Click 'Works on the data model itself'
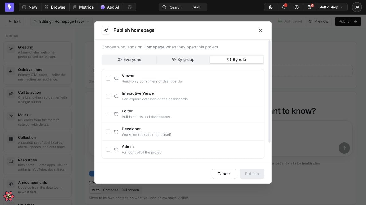366x205 pixels. coord(146,135)
